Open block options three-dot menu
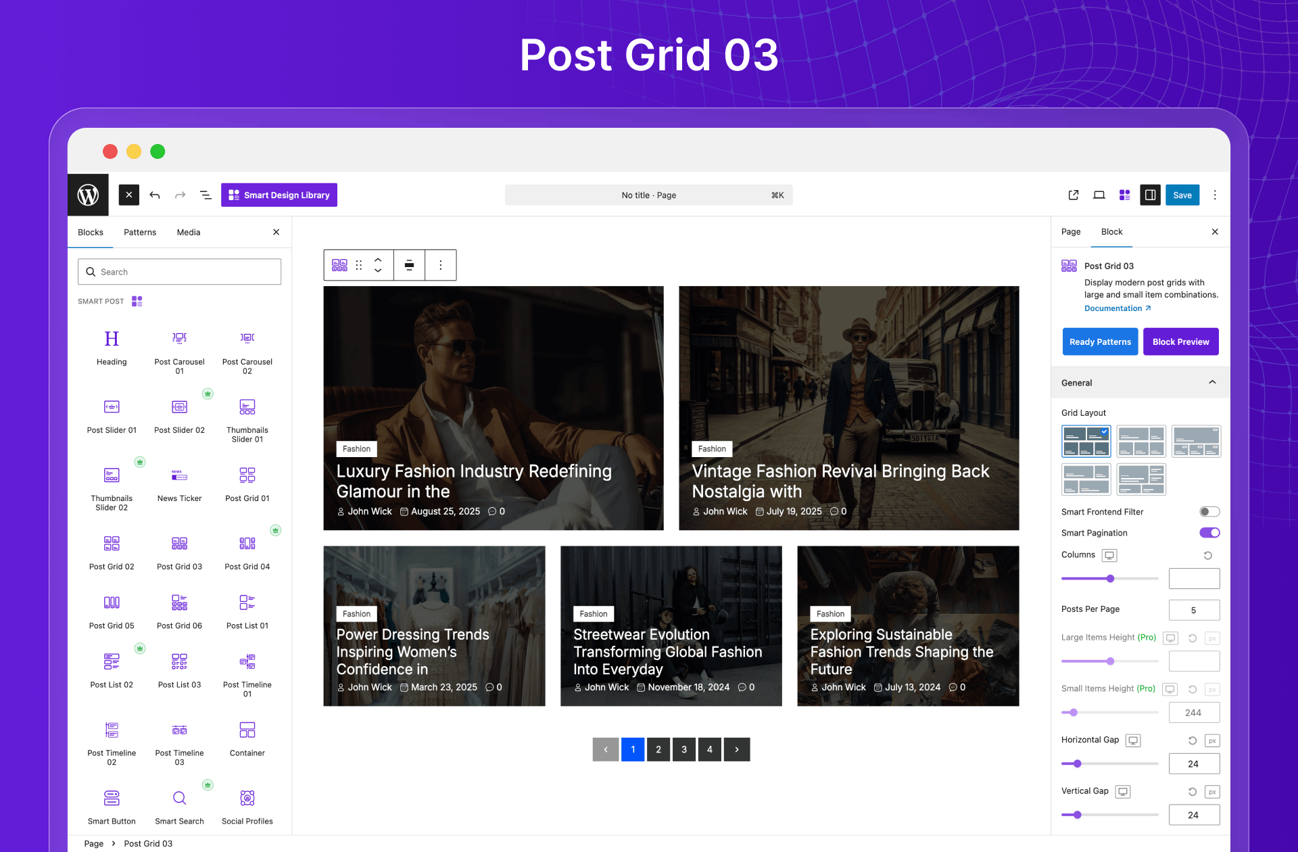1298x852 pixels. click(441, 265)
